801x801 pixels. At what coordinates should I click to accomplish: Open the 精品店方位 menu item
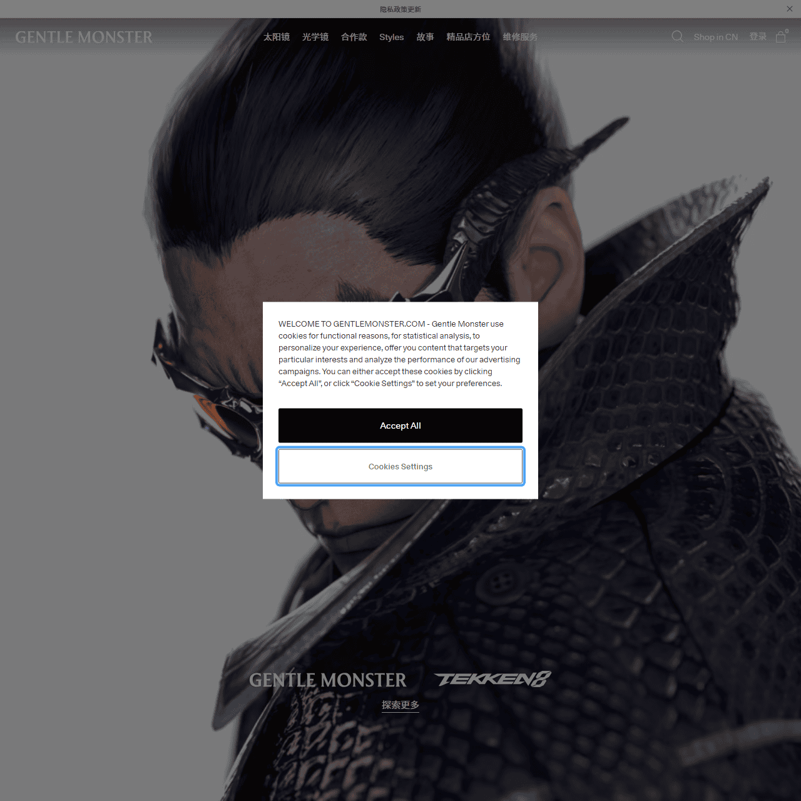(x=469, y=37)
